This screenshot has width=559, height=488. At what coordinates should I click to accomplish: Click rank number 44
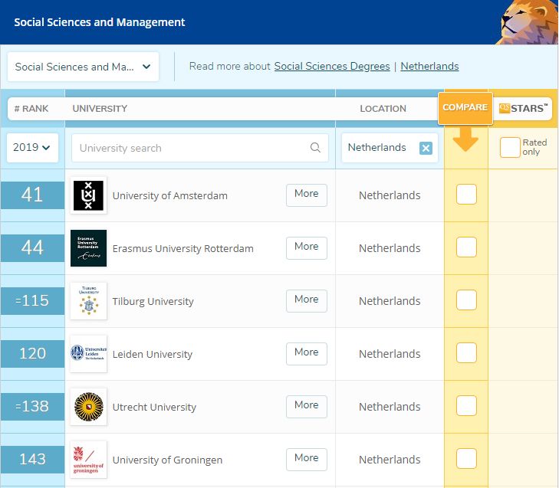[x=32, y=247]
